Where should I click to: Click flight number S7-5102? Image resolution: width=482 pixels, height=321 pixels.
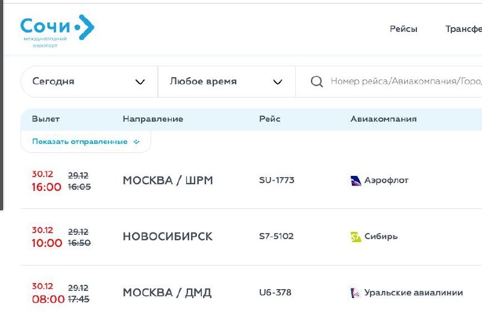tap(277, 237)
